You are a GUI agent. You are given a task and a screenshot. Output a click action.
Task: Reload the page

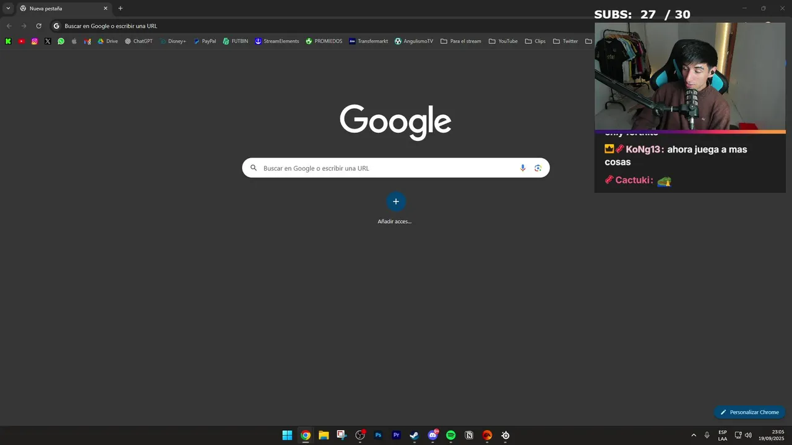point(38,26)
